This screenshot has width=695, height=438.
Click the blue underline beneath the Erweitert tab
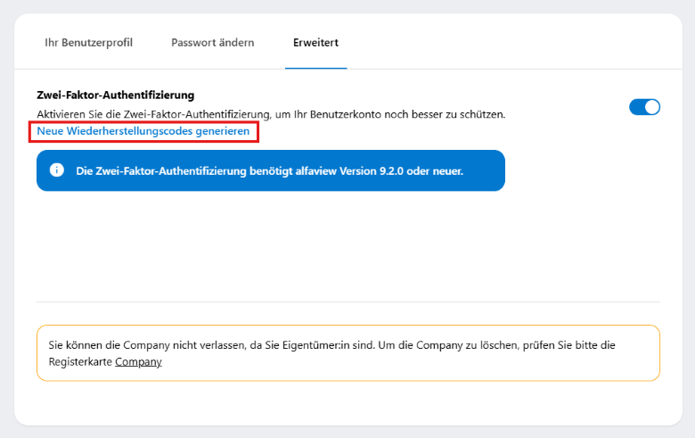pyautogui.click(x=315, y=68)
